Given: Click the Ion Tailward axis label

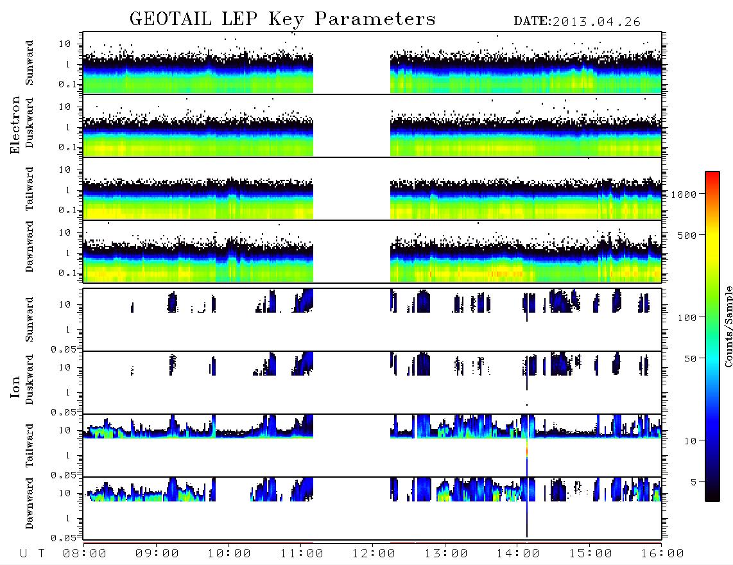Looking at the screenshot, I should pyautogui.click(x=30, y=446).
